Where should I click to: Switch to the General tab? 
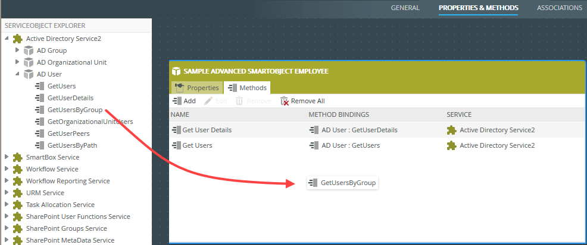click(x=405, y=8)
